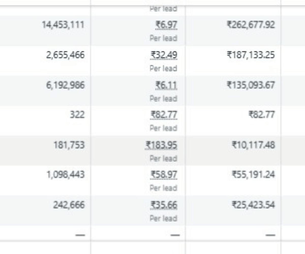
Task: Click the ₹262,677.92 amount cell
Action: 251,25
